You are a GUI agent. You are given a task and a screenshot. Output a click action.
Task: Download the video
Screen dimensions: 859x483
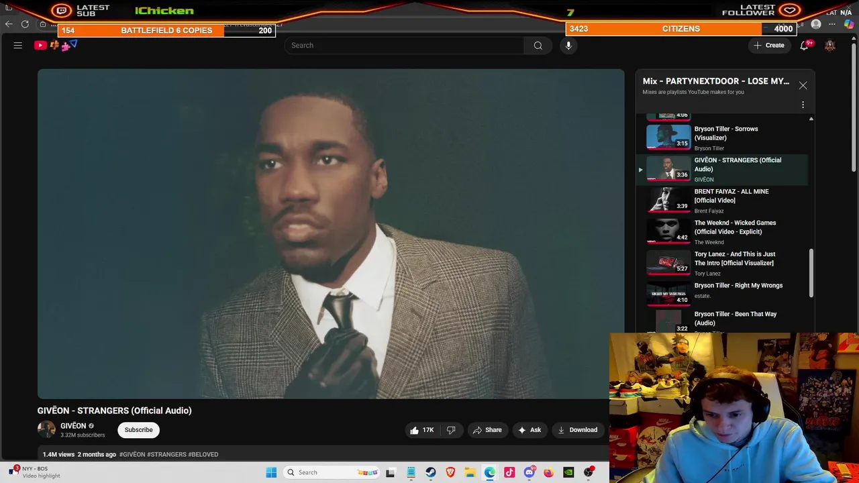pyautogui.click(x=577, y=430)
